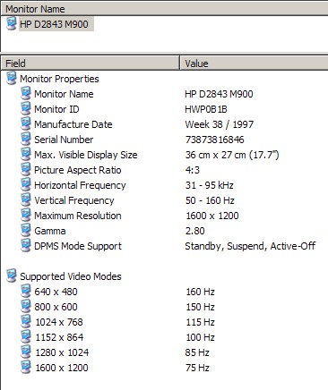Click the icon next to Picture Aspect Ratio
The height and width of the screenshot is (390, 328).
26,169
